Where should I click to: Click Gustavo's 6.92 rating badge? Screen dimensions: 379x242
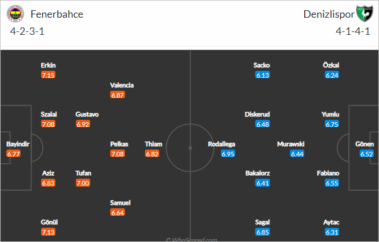coord(83,124)
